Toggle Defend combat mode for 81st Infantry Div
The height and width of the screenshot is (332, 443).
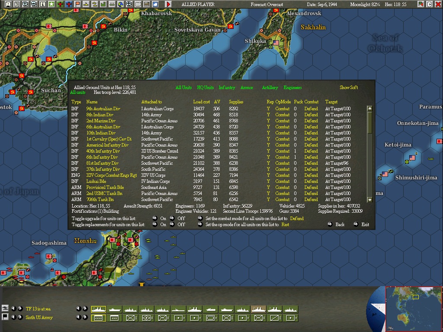pyautogui.click(x=311, y=163)
